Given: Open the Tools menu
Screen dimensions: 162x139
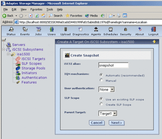Looking at the screenshot, I should point(50,9).
